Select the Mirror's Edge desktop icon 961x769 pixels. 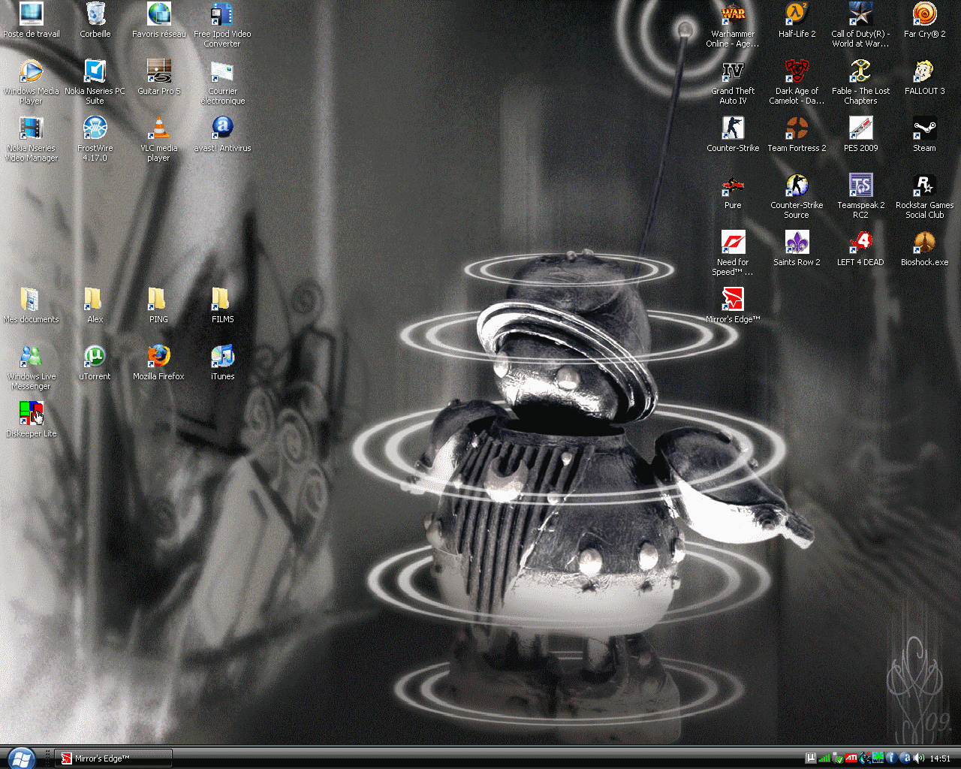(733, 300)
